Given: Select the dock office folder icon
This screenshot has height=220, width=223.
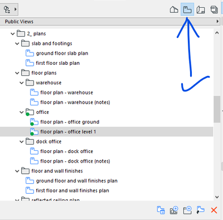Looking at the screenshot, I should (x=30, y=141).
